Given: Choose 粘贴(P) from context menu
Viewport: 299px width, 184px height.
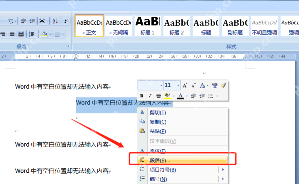Looking at the screenshot, I should pos(182,131).
